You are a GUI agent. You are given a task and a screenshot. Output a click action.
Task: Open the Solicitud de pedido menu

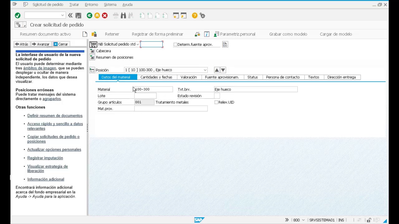point(48,5)
